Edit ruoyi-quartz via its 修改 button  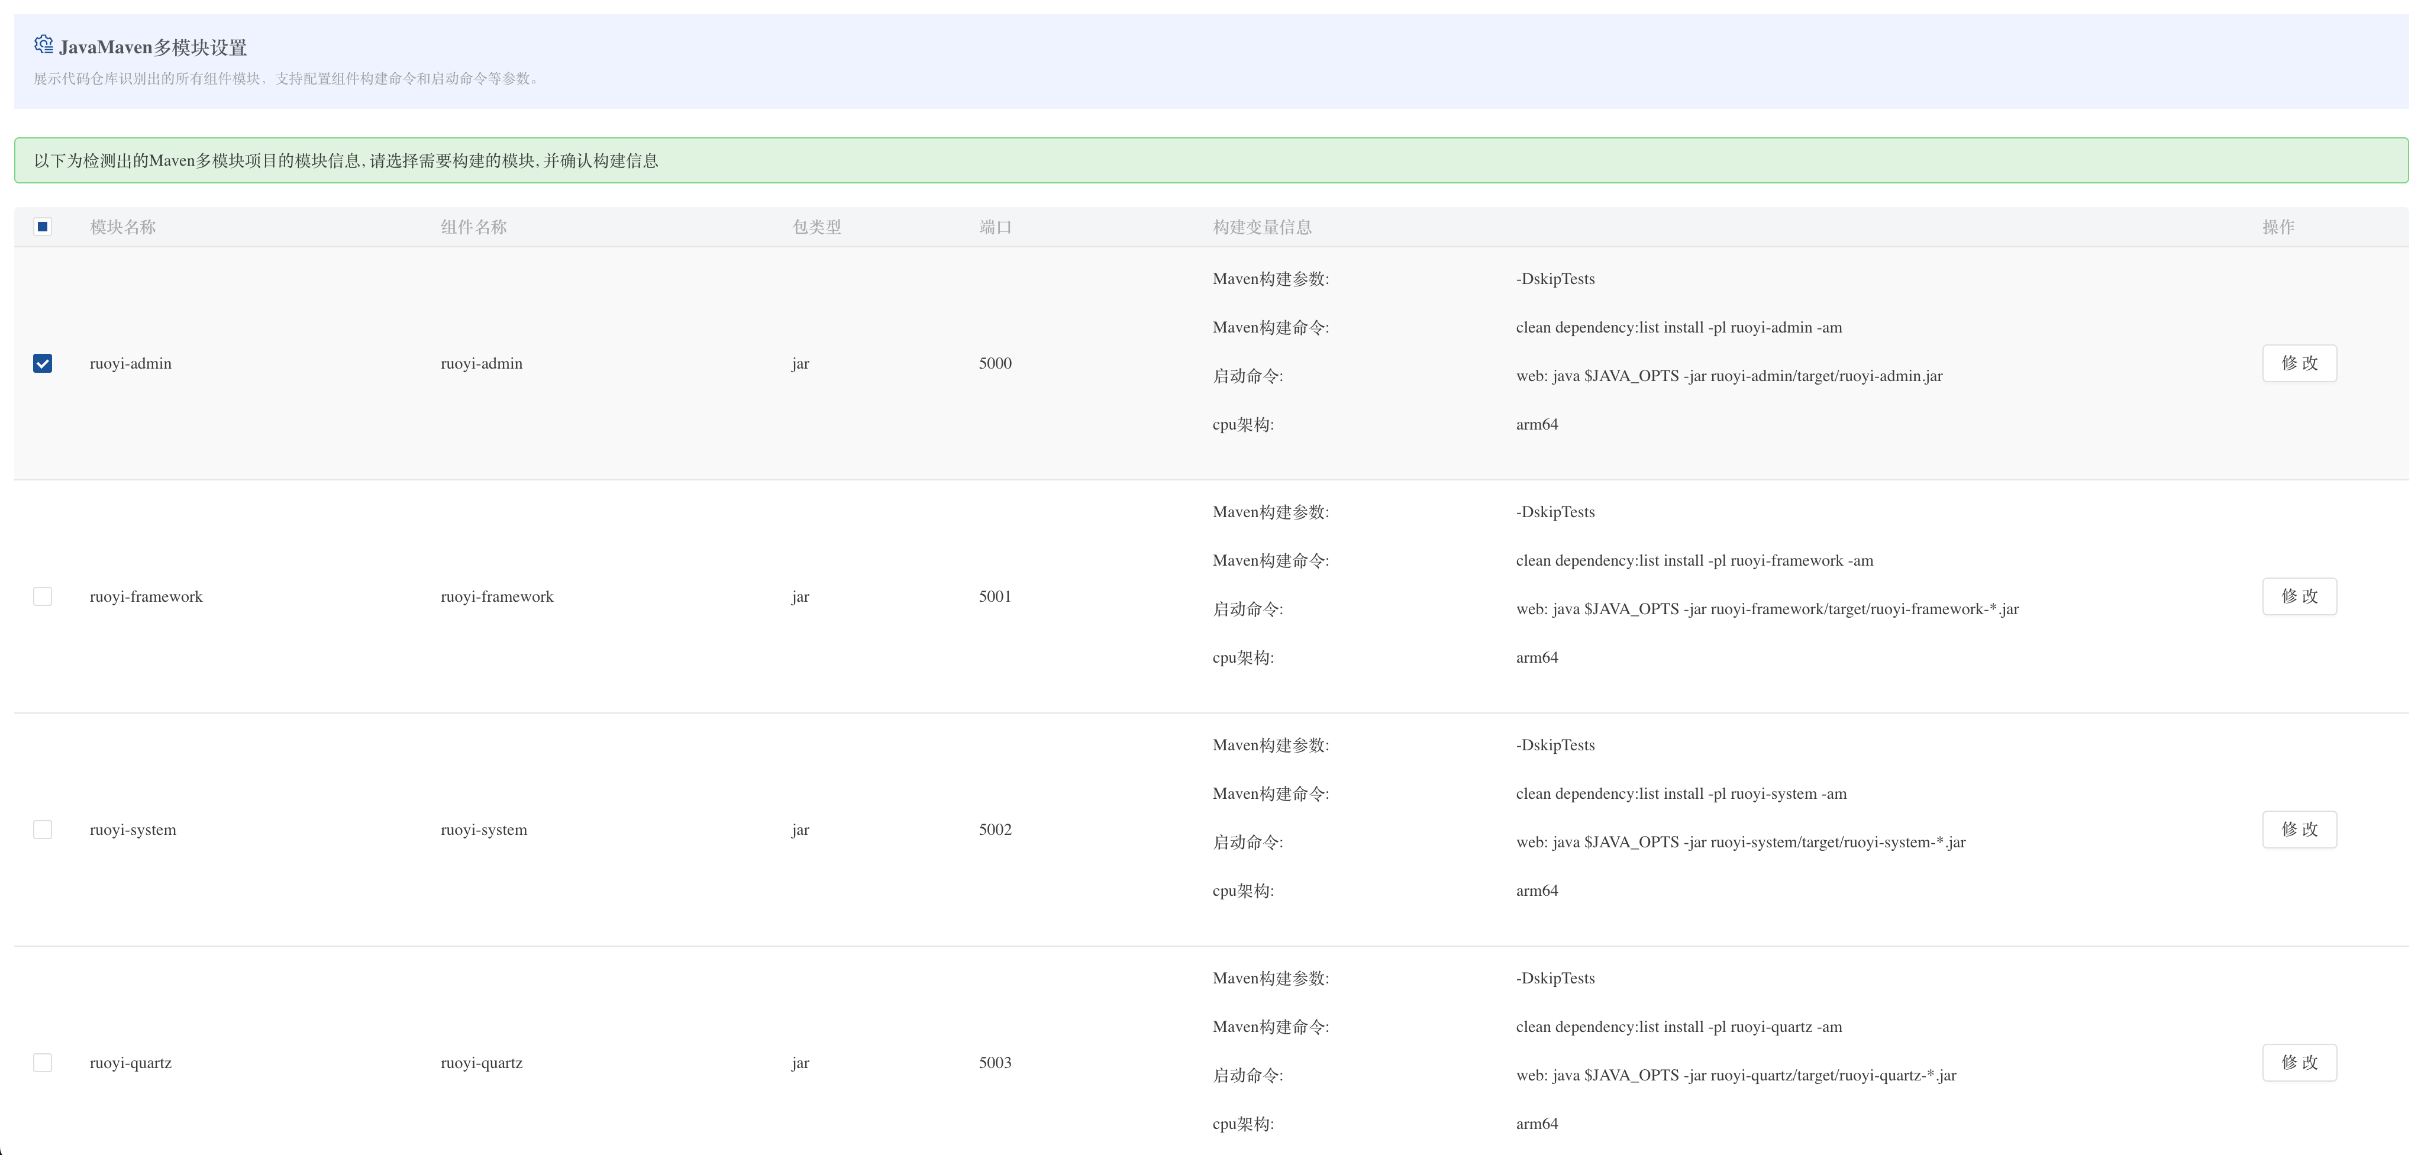point(2299,1063)
